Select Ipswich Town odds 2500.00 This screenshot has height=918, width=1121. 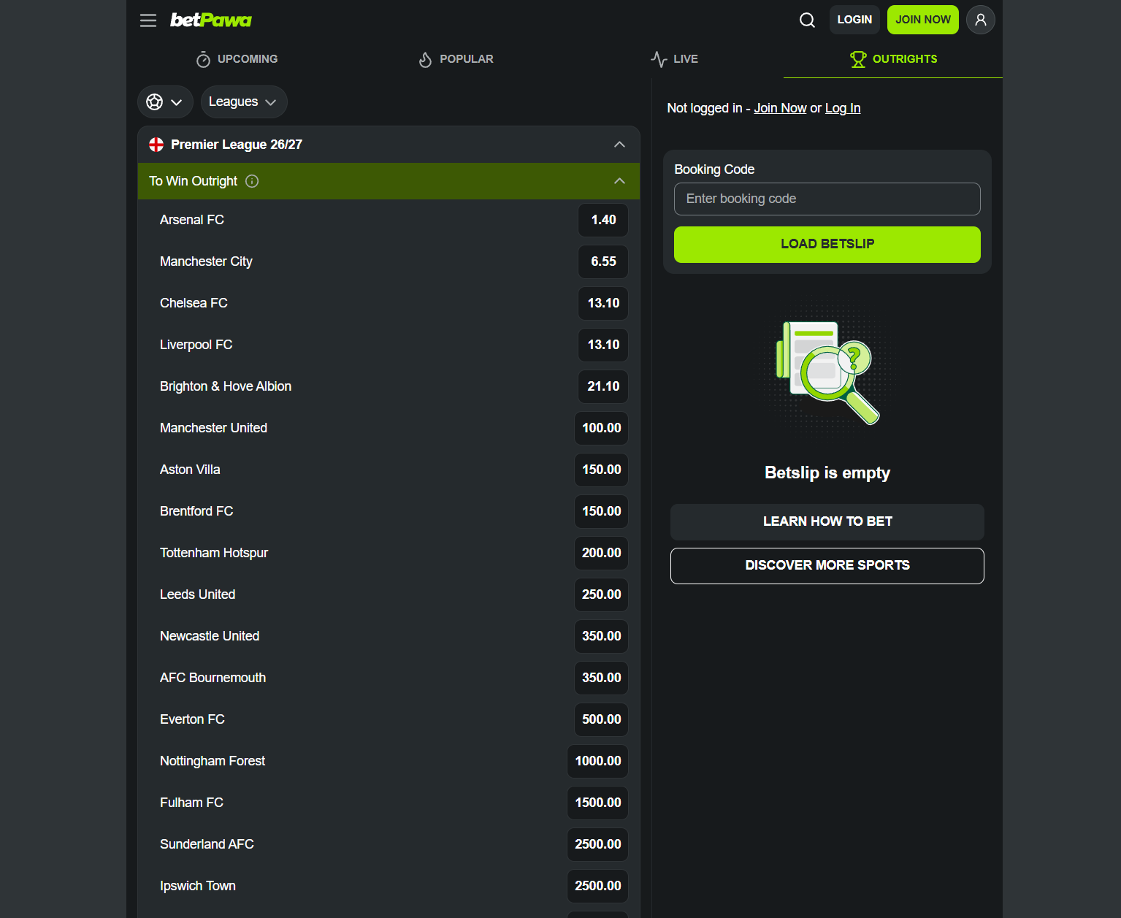tap(598, 886)
